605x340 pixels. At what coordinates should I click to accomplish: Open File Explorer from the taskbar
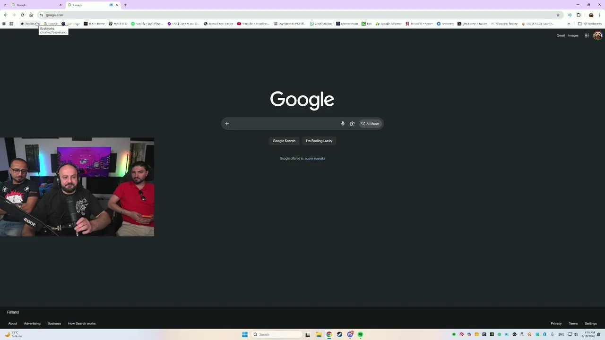pyautogui.click(x=319, y=334)
